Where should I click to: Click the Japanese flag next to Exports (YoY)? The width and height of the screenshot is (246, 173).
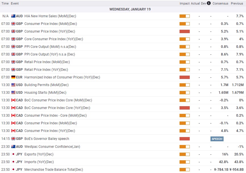[13, 154]
